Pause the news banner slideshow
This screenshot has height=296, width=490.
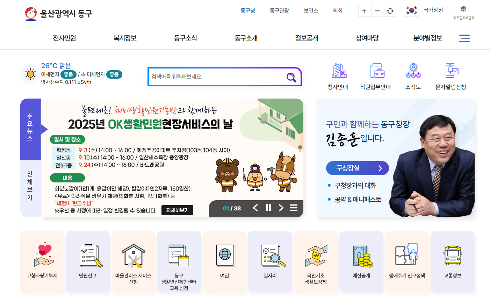[x=268, y=208]
